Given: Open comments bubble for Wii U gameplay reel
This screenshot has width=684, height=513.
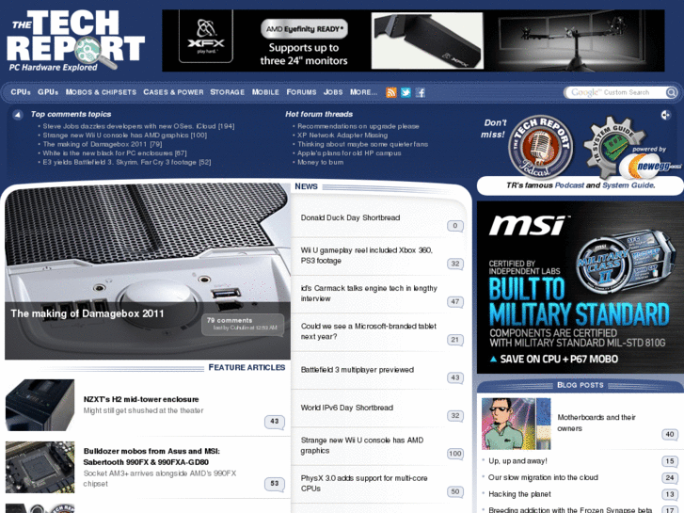Looking at the screenshot, I should click(455, 265).
